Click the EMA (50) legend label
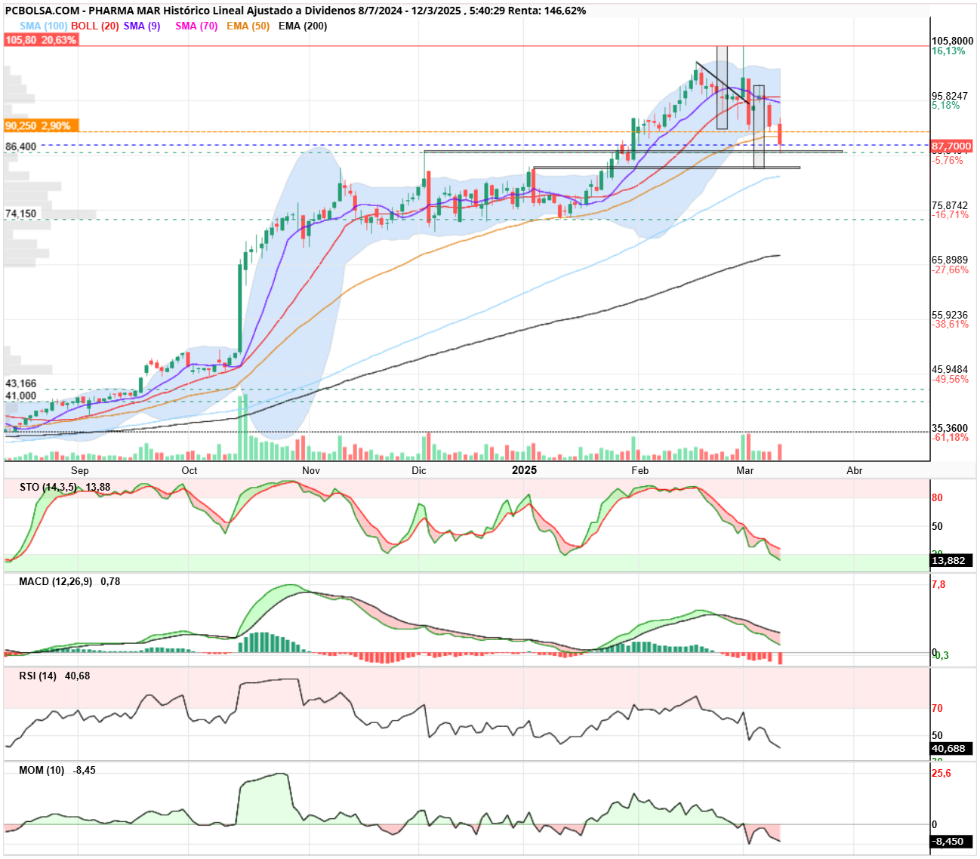The width and height of the screenshot is (980, 859). coord(248,26)
